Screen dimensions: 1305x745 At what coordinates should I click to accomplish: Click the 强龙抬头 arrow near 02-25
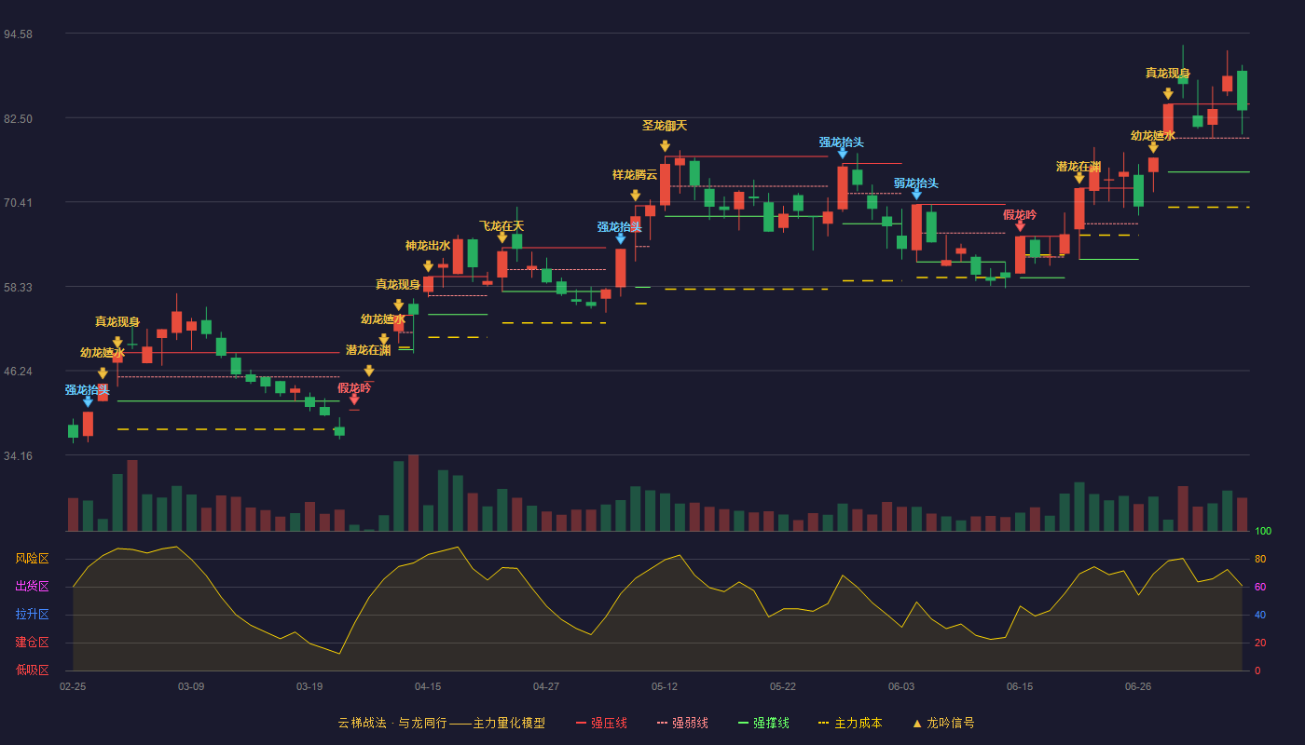(88, 401)
